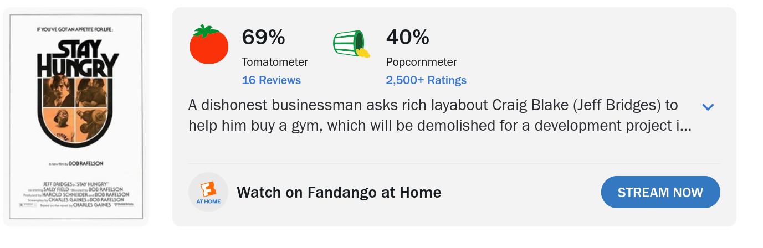Expand the synopsis with the blue chevron
Image resolution: width=763 pixels, height=248 pixels.
coord(708,107)
